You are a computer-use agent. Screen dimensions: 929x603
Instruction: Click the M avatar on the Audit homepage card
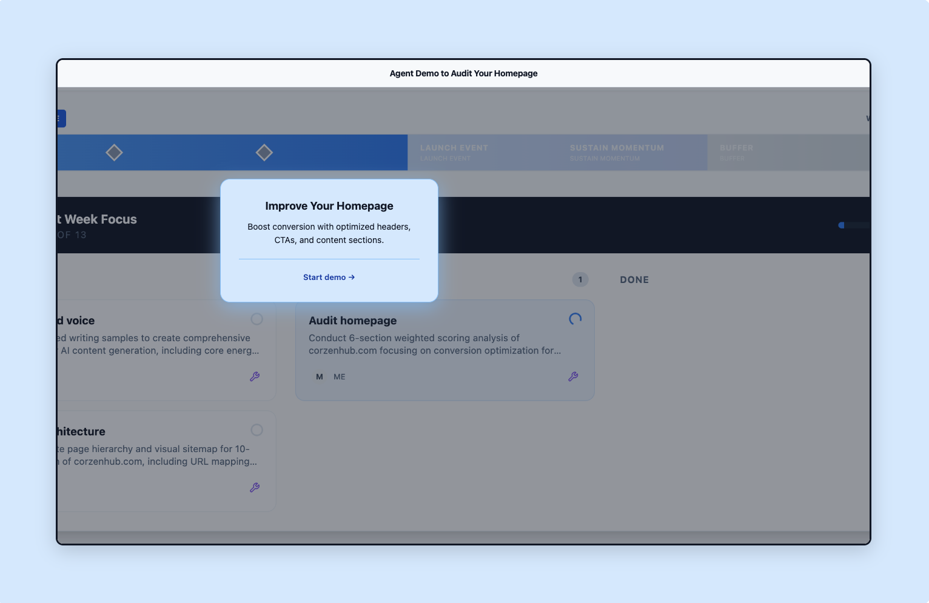point(318,376)
